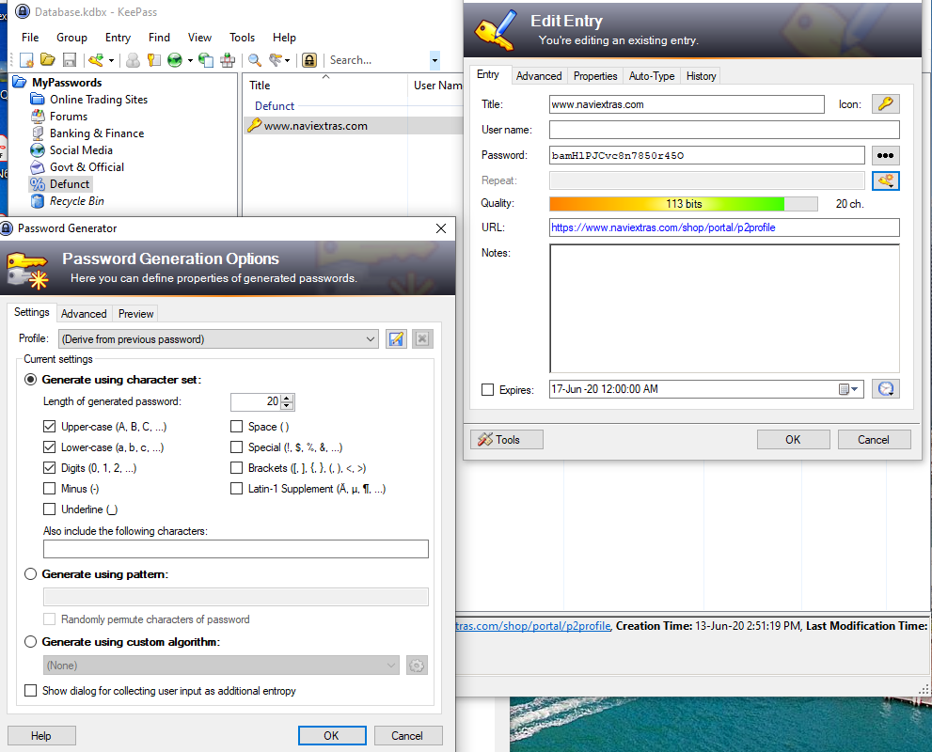
Task: Enable the Expires checkbox
Action: point(487,390)
